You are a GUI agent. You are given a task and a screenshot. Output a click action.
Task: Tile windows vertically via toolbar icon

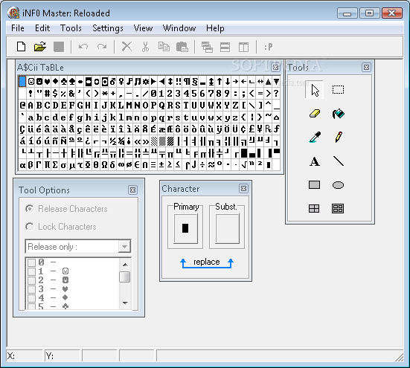(x=243, y=47)
